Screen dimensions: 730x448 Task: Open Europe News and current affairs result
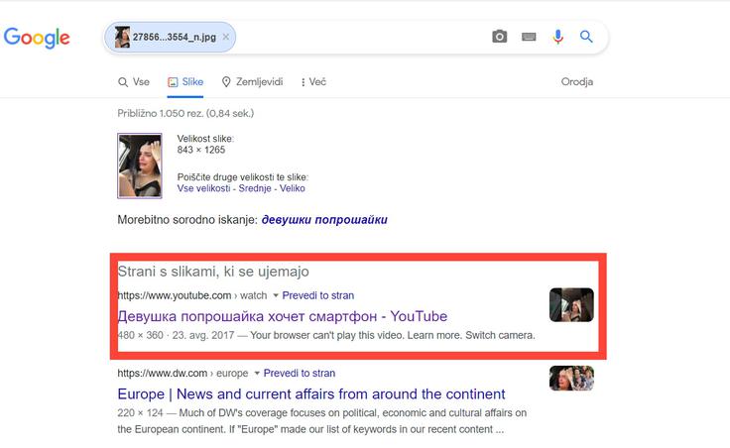311,394
